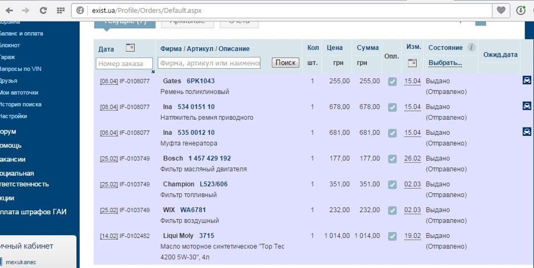
Task: Click the heart bookmark icon in address bar
Action: coord(501,11)
